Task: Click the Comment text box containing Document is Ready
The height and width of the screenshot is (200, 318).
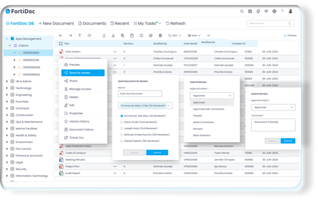Action: click(x=273, y=125)
